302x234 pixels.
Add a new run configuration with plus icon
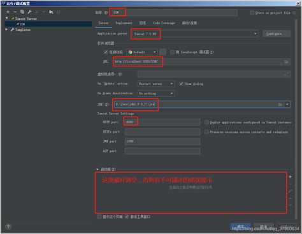(8, 12)
